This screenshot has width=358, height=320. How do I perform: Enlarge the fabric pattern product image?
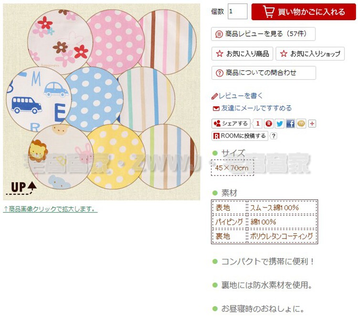[102, 102]
